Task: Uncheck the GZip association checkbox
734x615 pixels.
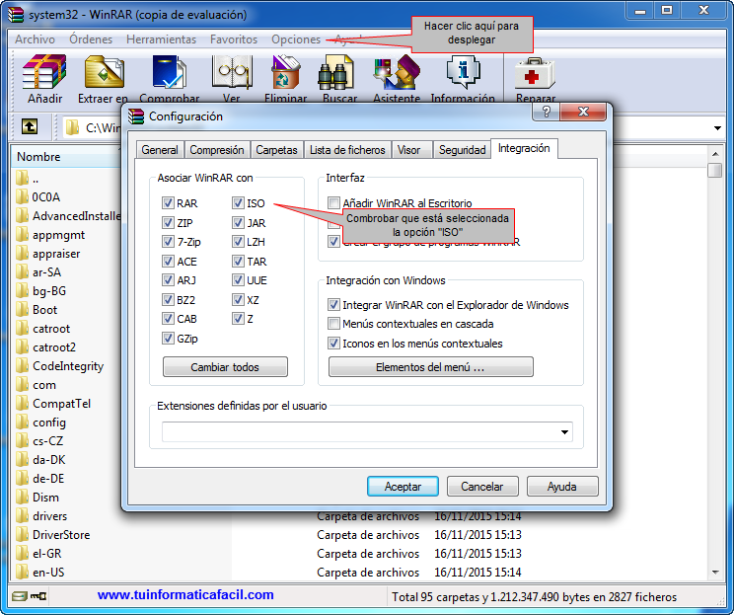Action: tap(169, 339)
